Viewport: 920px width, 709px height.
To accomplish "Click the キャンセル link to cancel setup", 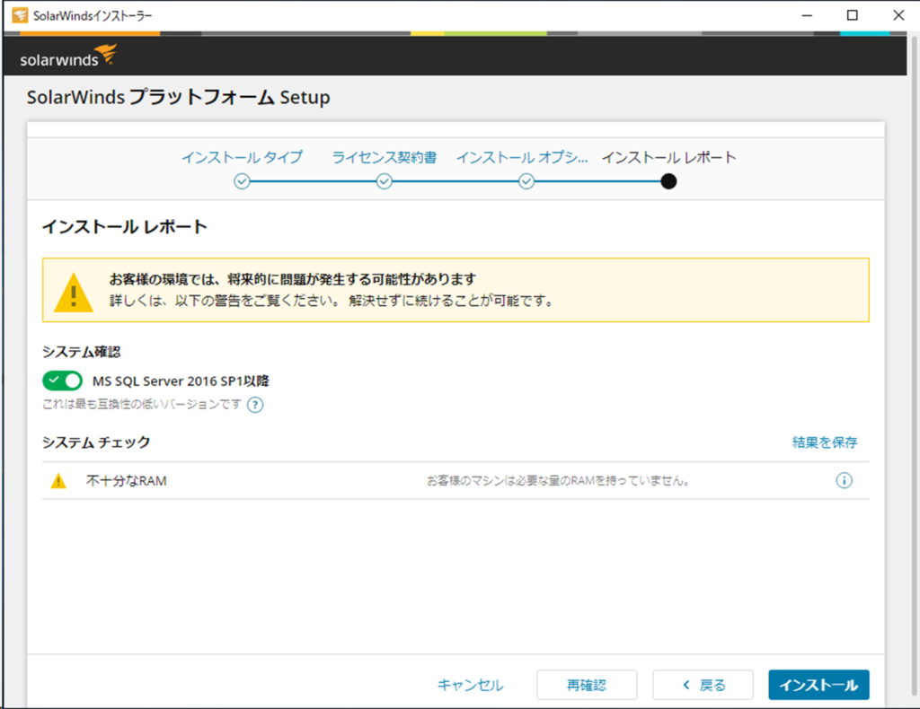I will 471,685.
